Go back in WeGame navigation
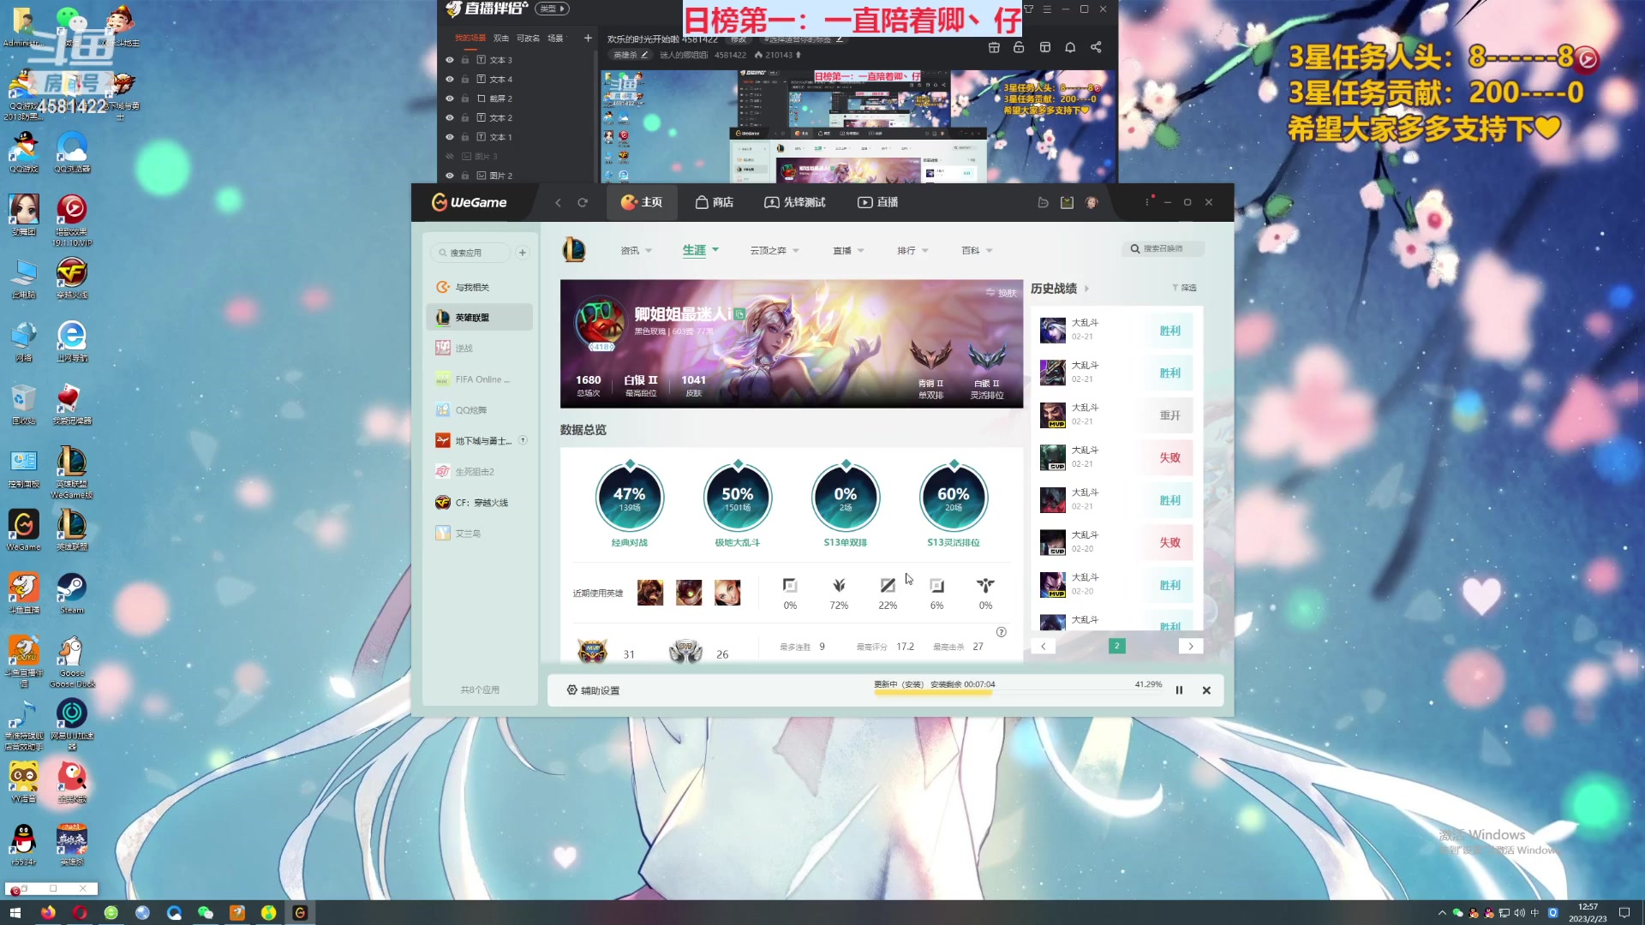This screenshot has width=1645, height=925. (558, 203)
